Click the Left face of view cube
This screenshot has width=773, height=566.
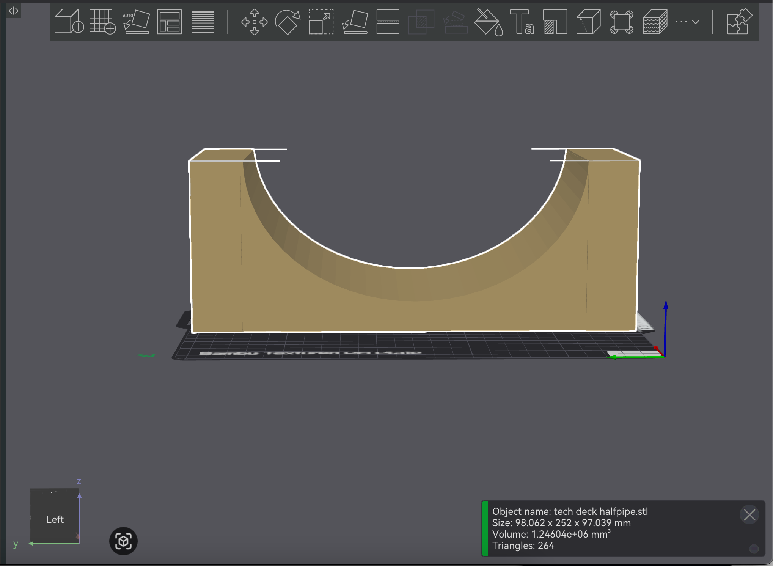click(x=55, y=519)
